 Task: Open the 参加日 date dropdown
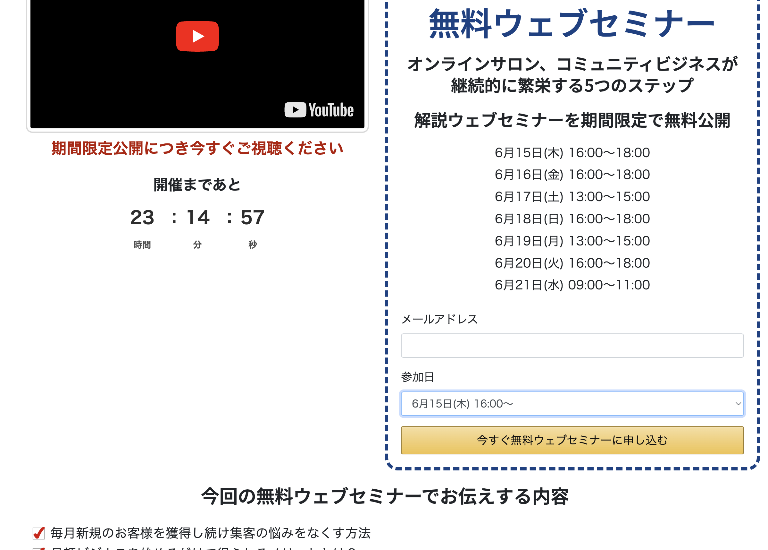point(572,404)
